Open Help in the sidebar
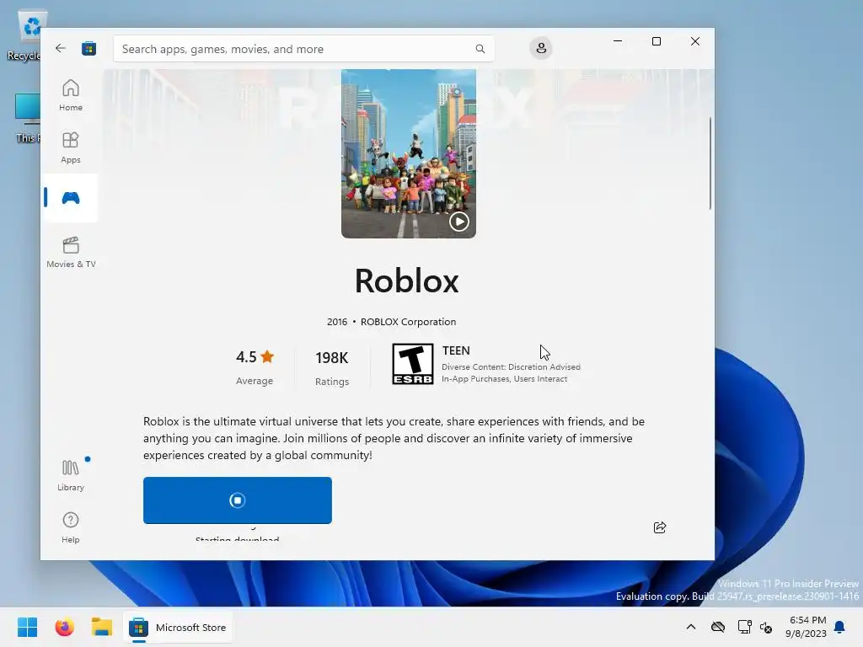Image resolution: width=863 pixels, height=647 pixels. (x=71, y=527)
